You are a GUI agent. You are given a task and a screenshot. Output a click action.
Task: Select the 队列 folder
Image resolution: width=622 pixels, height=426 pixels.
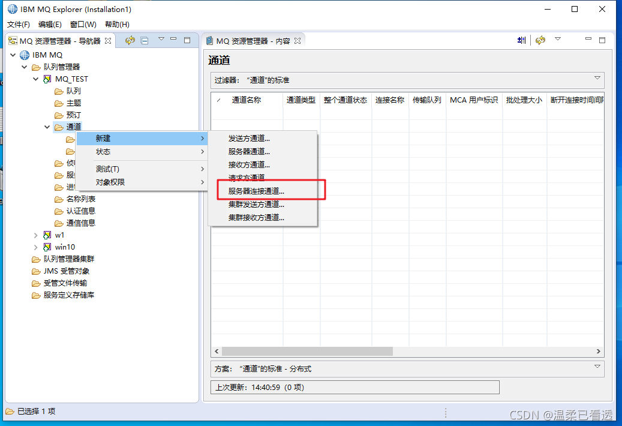(68, 91)
